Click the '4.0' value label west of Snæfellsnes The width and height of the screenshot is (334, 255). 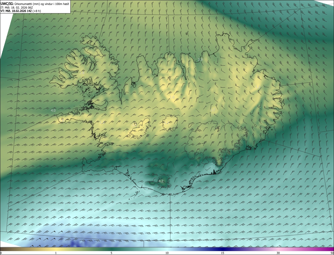point(53,111)
